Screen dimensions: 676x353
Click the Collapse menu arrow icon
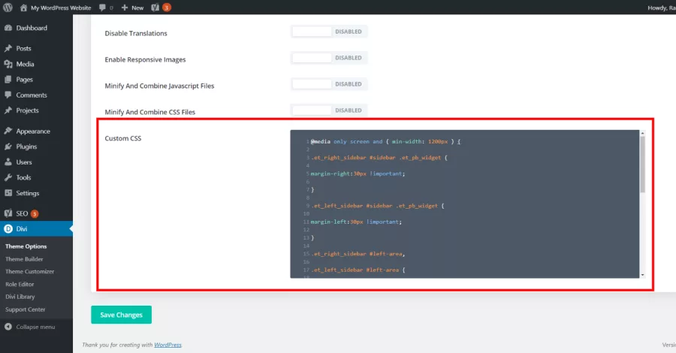[x=8, y=327]
